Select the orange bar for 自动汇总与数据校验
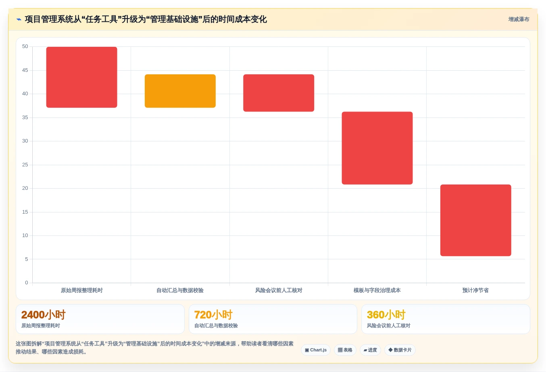 [x=180, y=91]
